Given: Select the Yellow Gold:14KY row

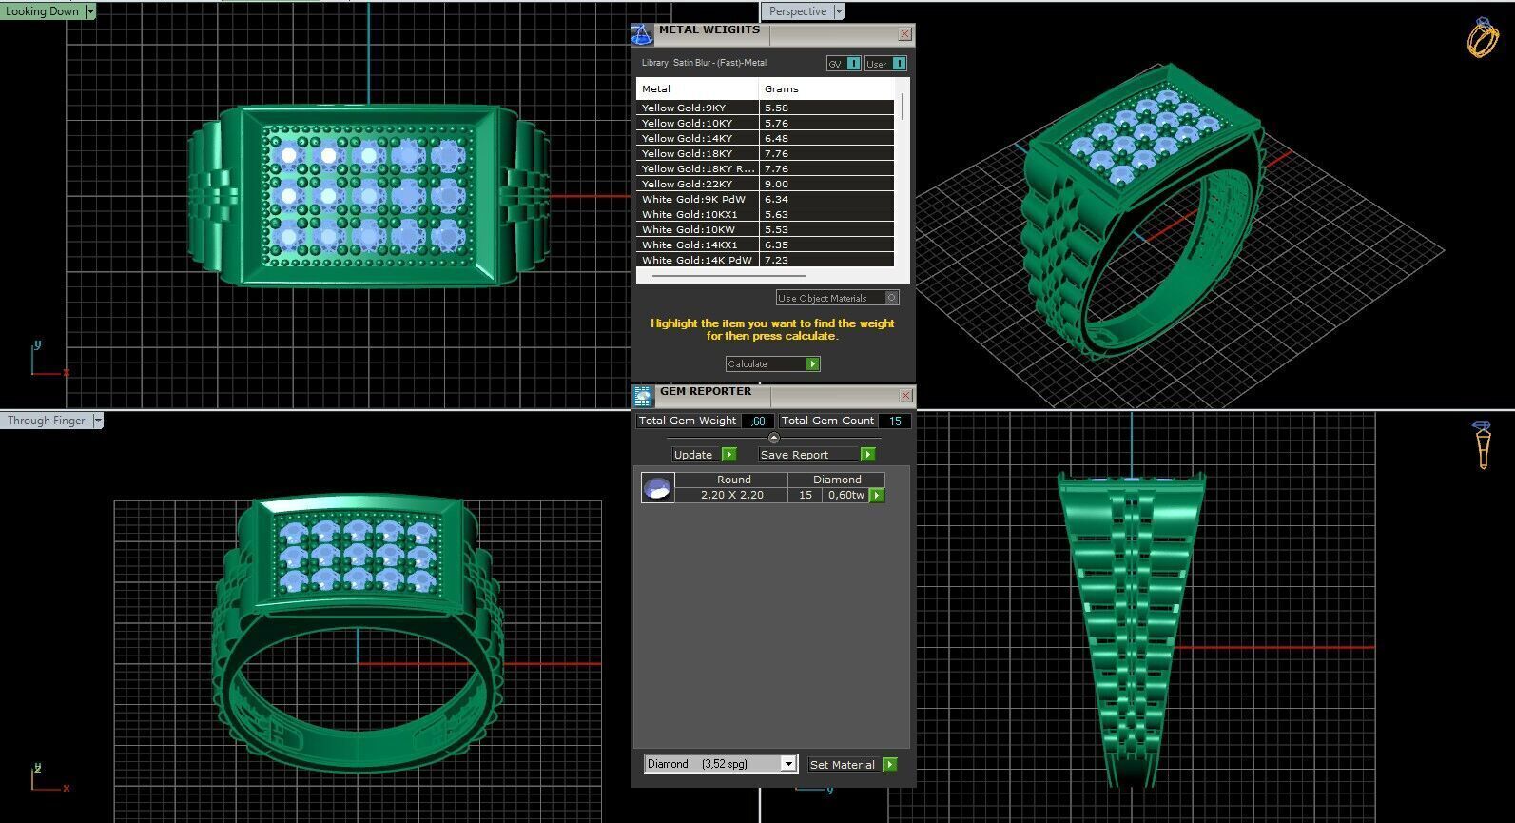Looking at the screenshot, I should tap(765, 138).
